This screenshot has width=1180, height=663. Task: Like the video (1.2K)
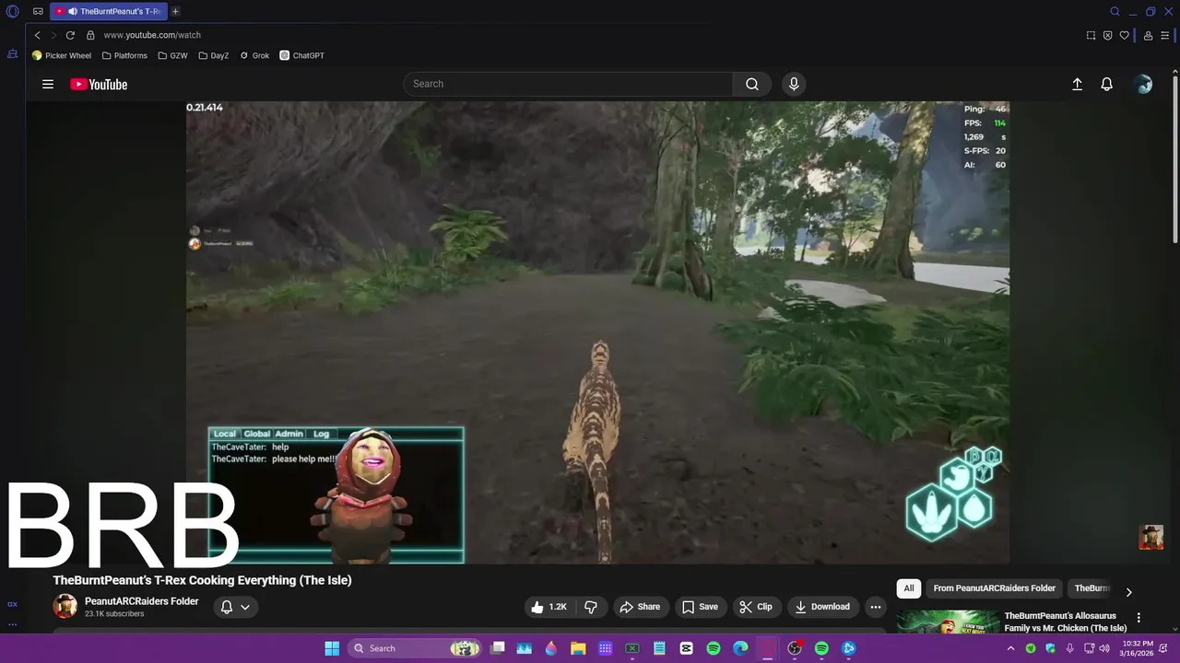(549, 607)
